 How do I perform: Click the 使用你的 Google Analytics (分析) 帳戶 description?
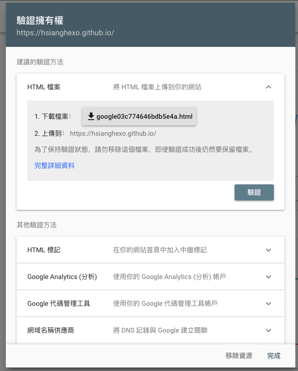point(169,277)
